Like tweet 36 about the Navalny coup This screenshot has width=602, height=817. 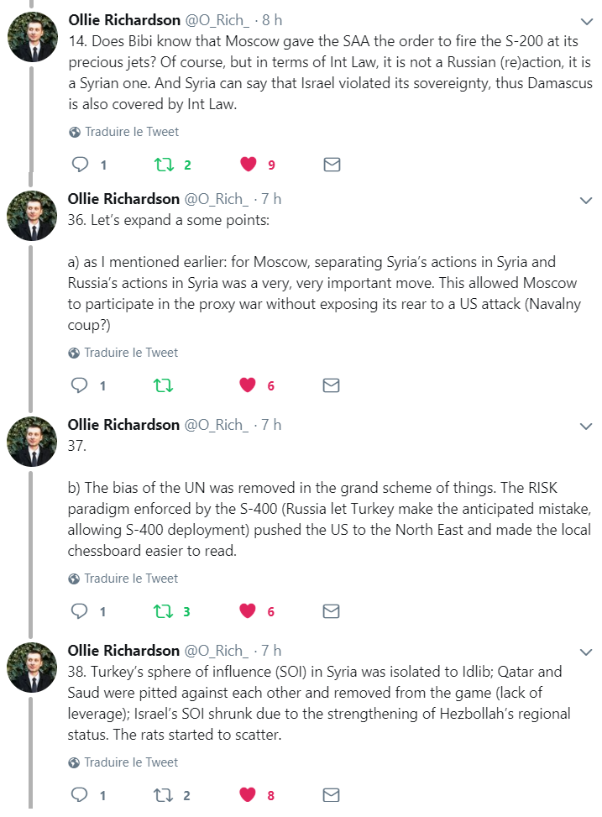pos(248,385)
